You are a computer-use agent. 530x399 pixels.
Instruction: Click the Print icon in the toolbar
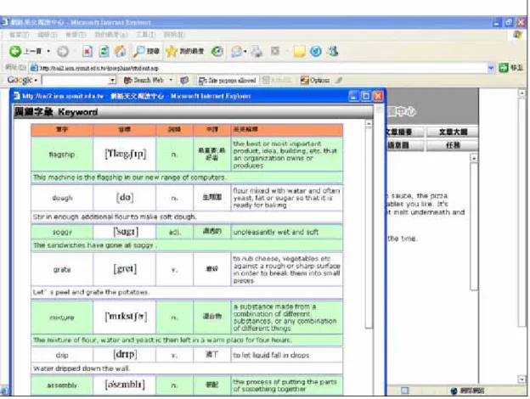coord(257,51)
